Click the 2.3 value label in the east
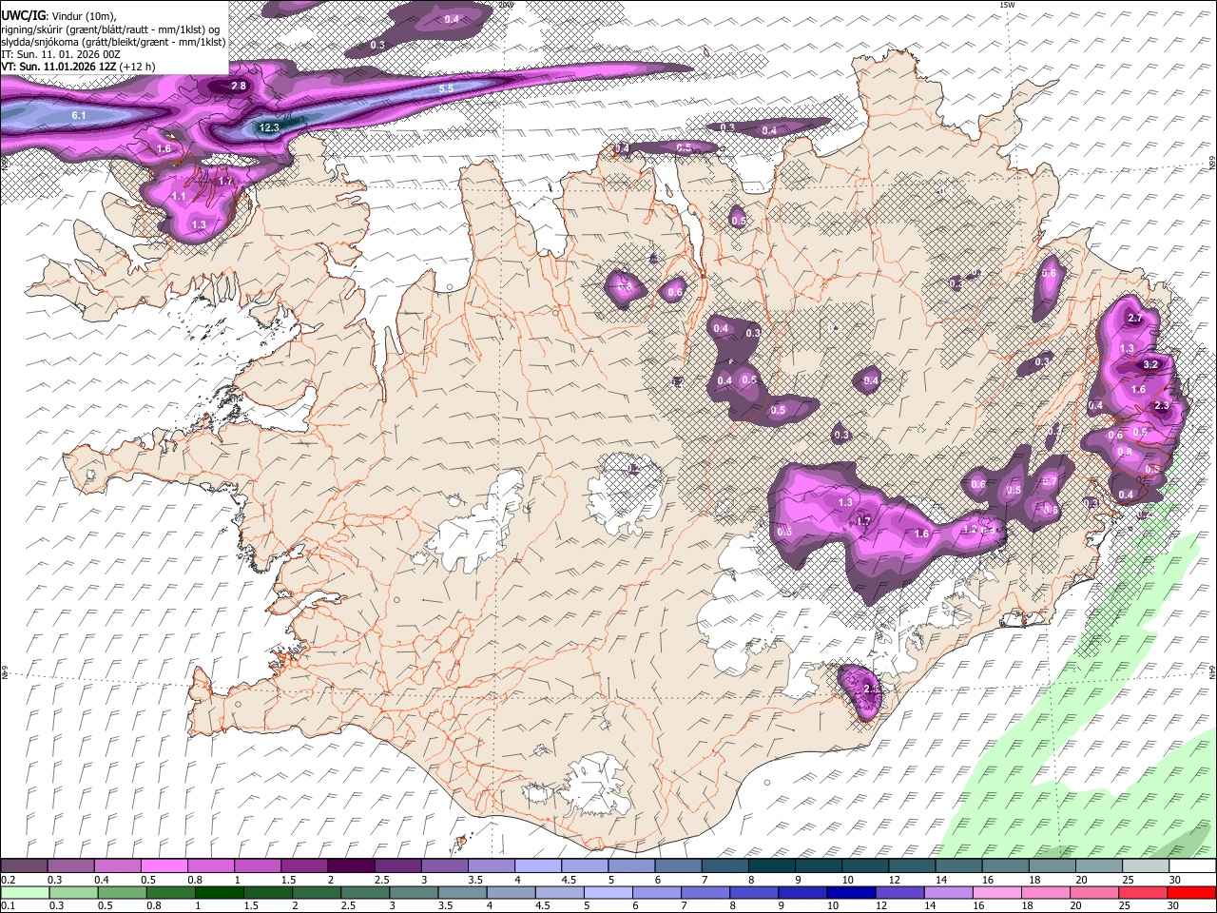 tap(1161, 406)
